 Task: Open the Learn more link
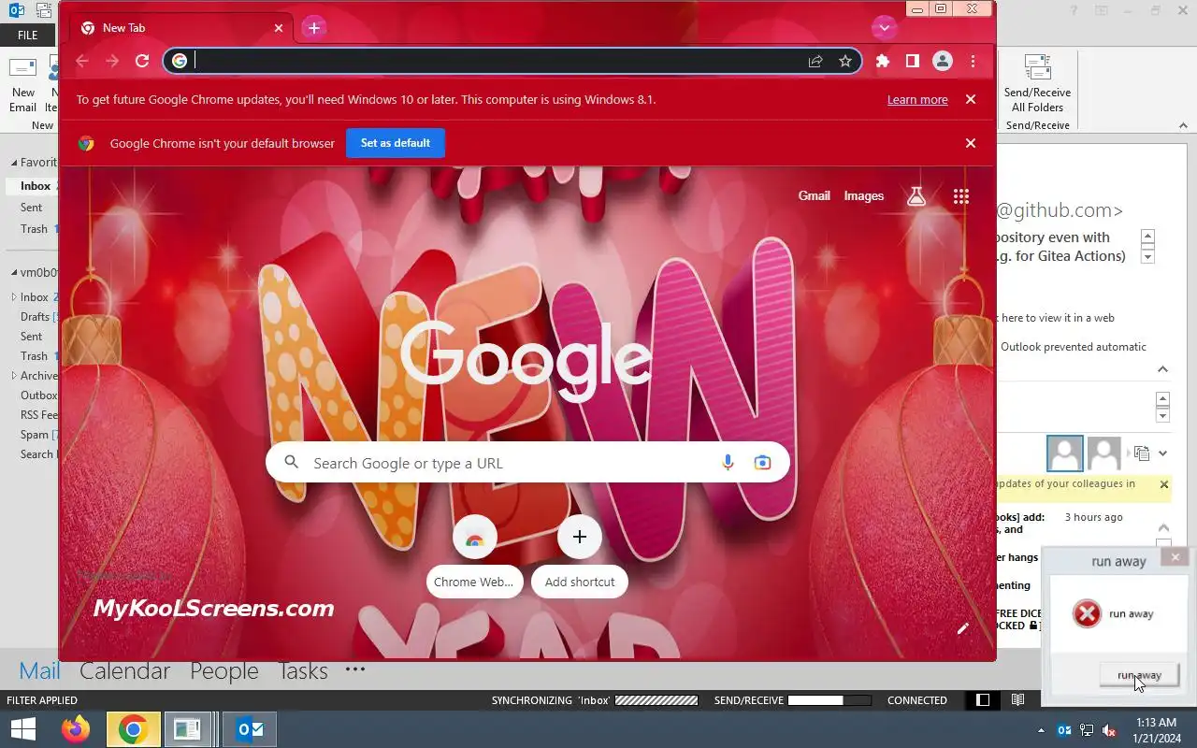917,100
